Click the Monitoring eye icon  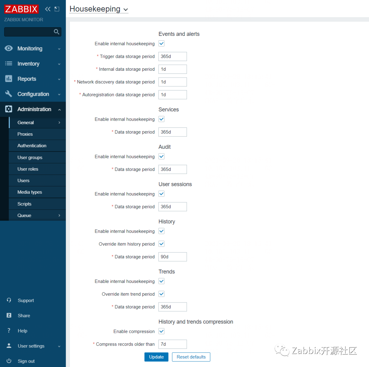(9, 48)
